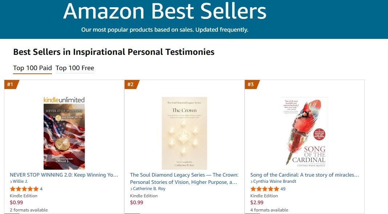Click the $2.99 price of Song of the Cardinal

pyautogui.click(x=257, y=202)
